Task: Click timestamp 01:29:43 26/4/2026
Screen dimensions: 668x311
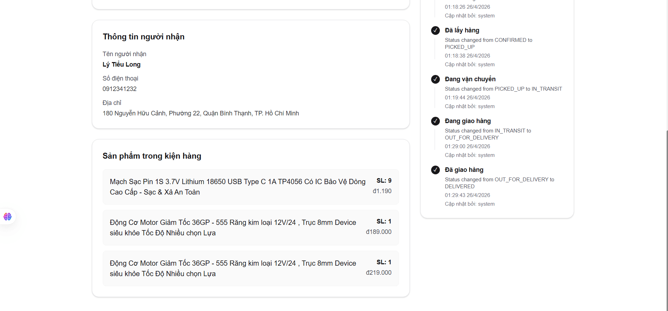Action: (467, 195)
